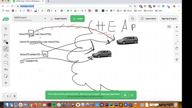192x108 pixels.
Task: Click the text 'v70 = zweiterV70;'
Action: [x=29, y=61]
